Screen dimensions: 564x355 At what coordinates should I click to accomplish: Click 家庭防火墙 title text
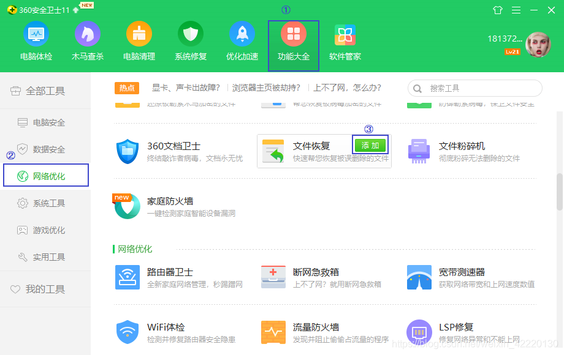(170, 201)
